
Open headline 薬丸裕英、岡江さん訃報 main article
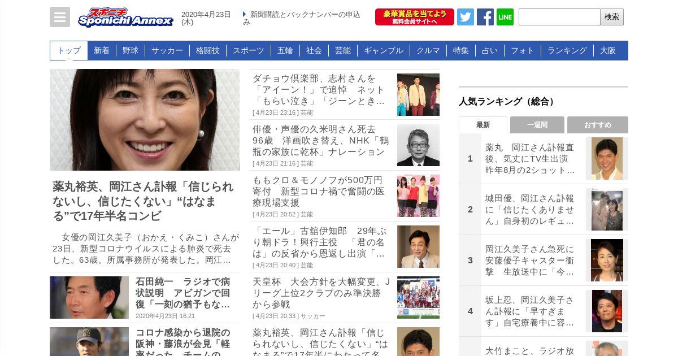[x=144, y=201]
